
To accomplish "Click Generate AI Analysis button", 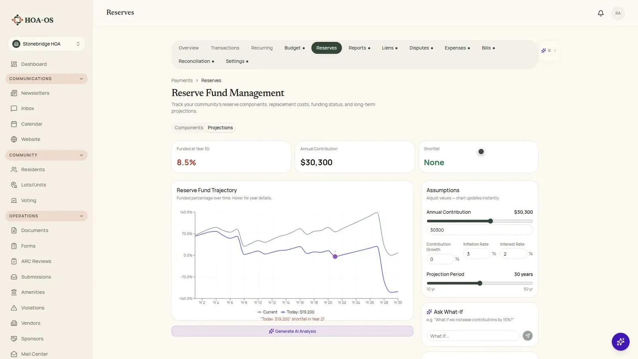I will click(292, 331).
